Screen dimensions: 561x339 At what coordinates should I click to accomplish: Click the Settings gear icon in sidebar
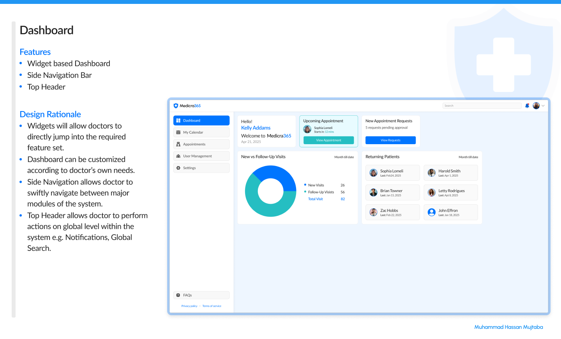pos(179,168)
